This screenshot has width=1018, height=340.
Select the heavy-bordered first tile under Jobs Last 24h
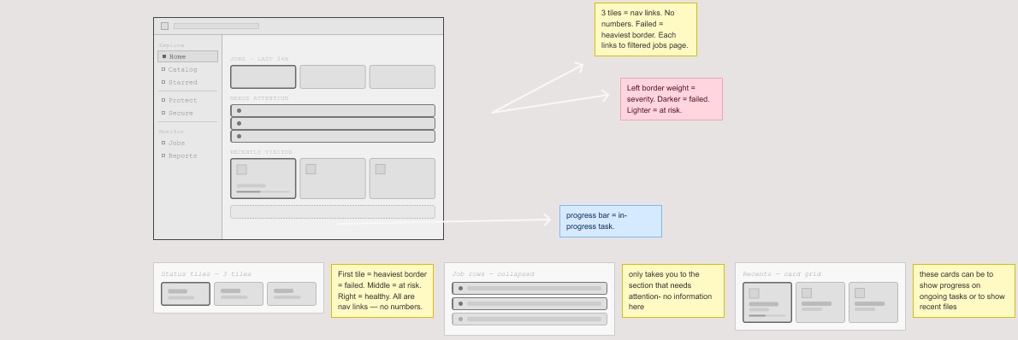point(263,77)
